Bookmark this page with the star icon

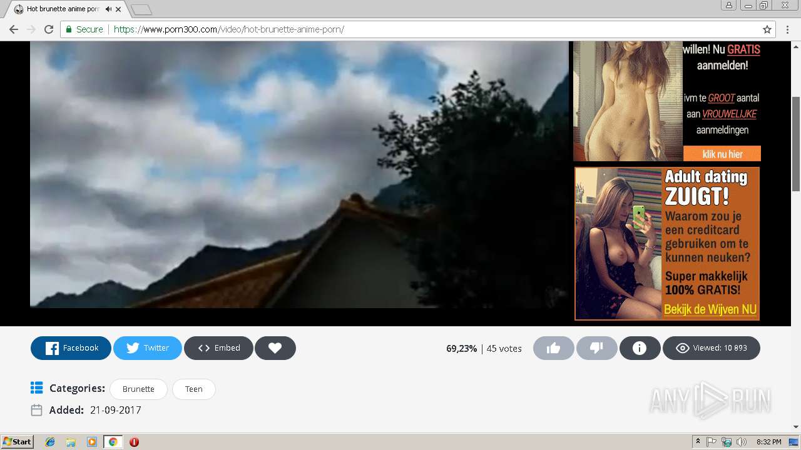point(767,29)
